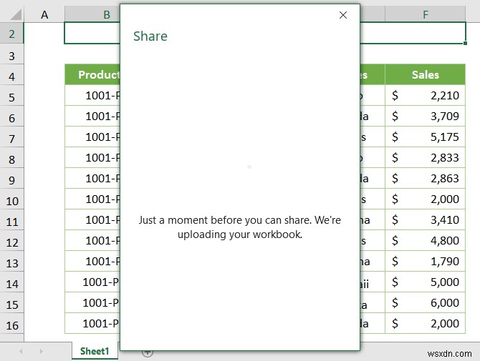Select column A header
Image resolution: width=480 pixels, height=361 pixels.
(x=44, y=14)
